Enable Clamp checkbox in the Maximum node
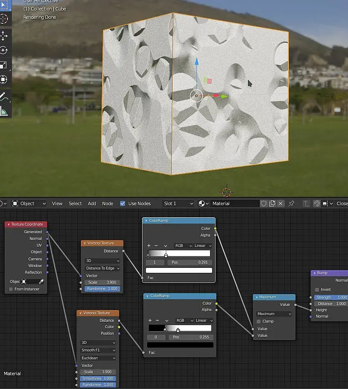This screenshot has height=389, width=348. (x=259, y=321)
